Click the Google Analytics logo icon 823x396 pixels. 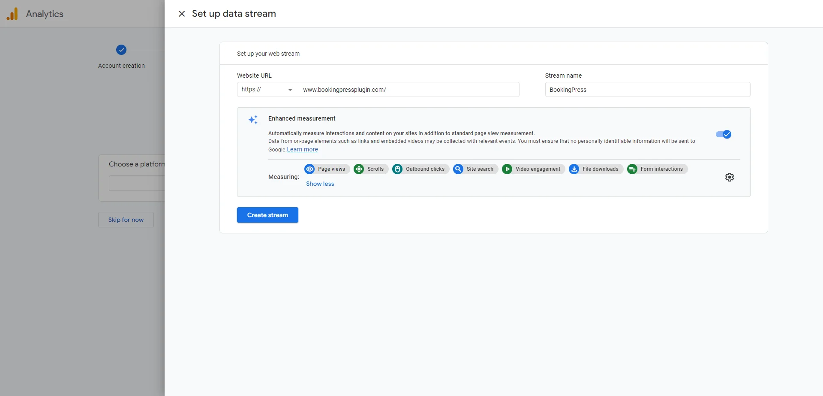pos(12,14)
